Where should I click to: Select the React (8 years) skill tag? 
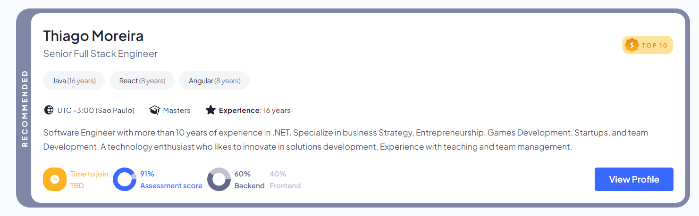[x=142, y=80]
